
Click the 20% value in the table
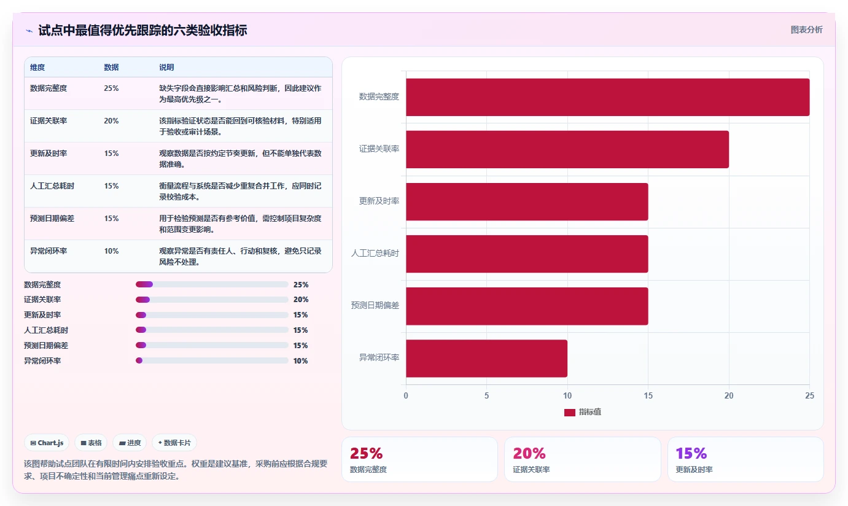111,121
